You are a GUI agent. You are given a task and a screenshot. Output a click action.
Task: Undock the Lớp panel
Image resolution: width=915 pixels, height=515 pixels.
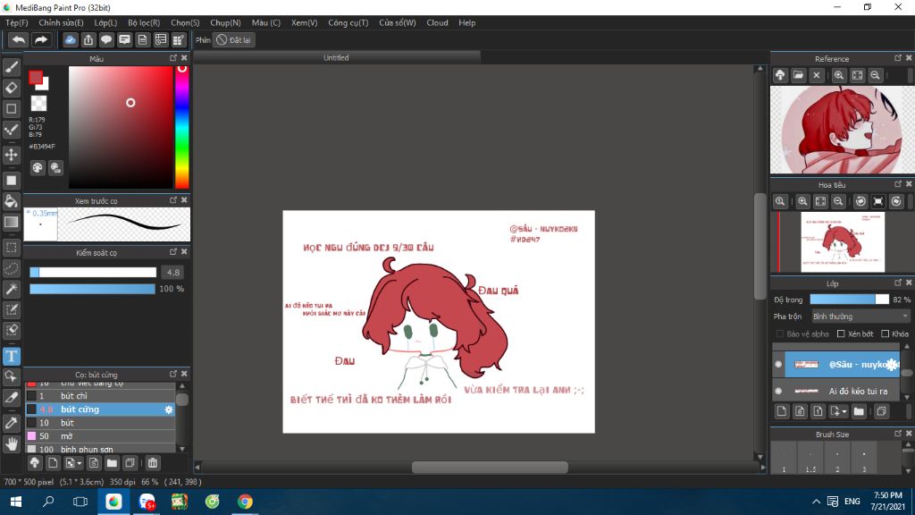click(897, 283)
